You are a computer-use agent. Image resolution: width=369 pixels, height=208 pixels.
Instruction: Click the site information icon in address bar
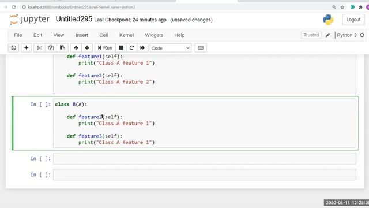(24, 7)
